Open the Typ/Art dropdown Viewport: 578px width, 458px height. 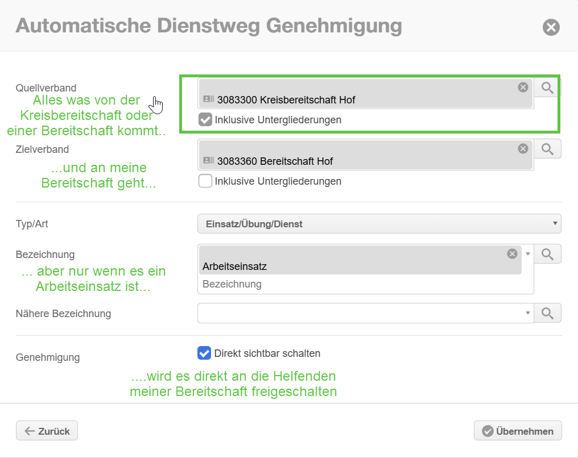[x=378, y=224]
